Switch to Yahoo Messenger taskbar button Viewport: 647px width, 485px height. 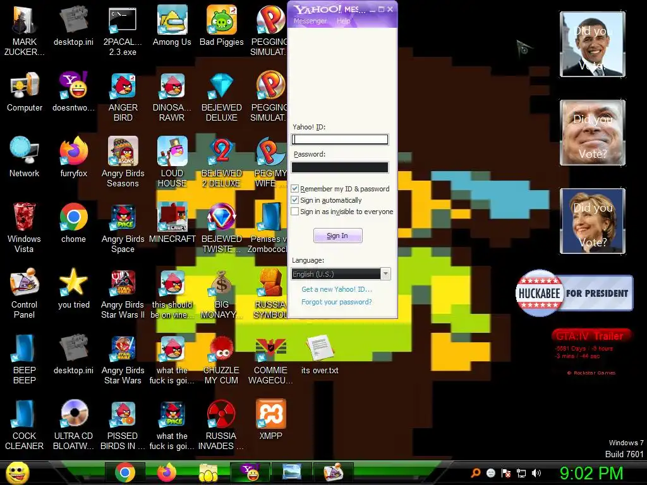point(250,472)
